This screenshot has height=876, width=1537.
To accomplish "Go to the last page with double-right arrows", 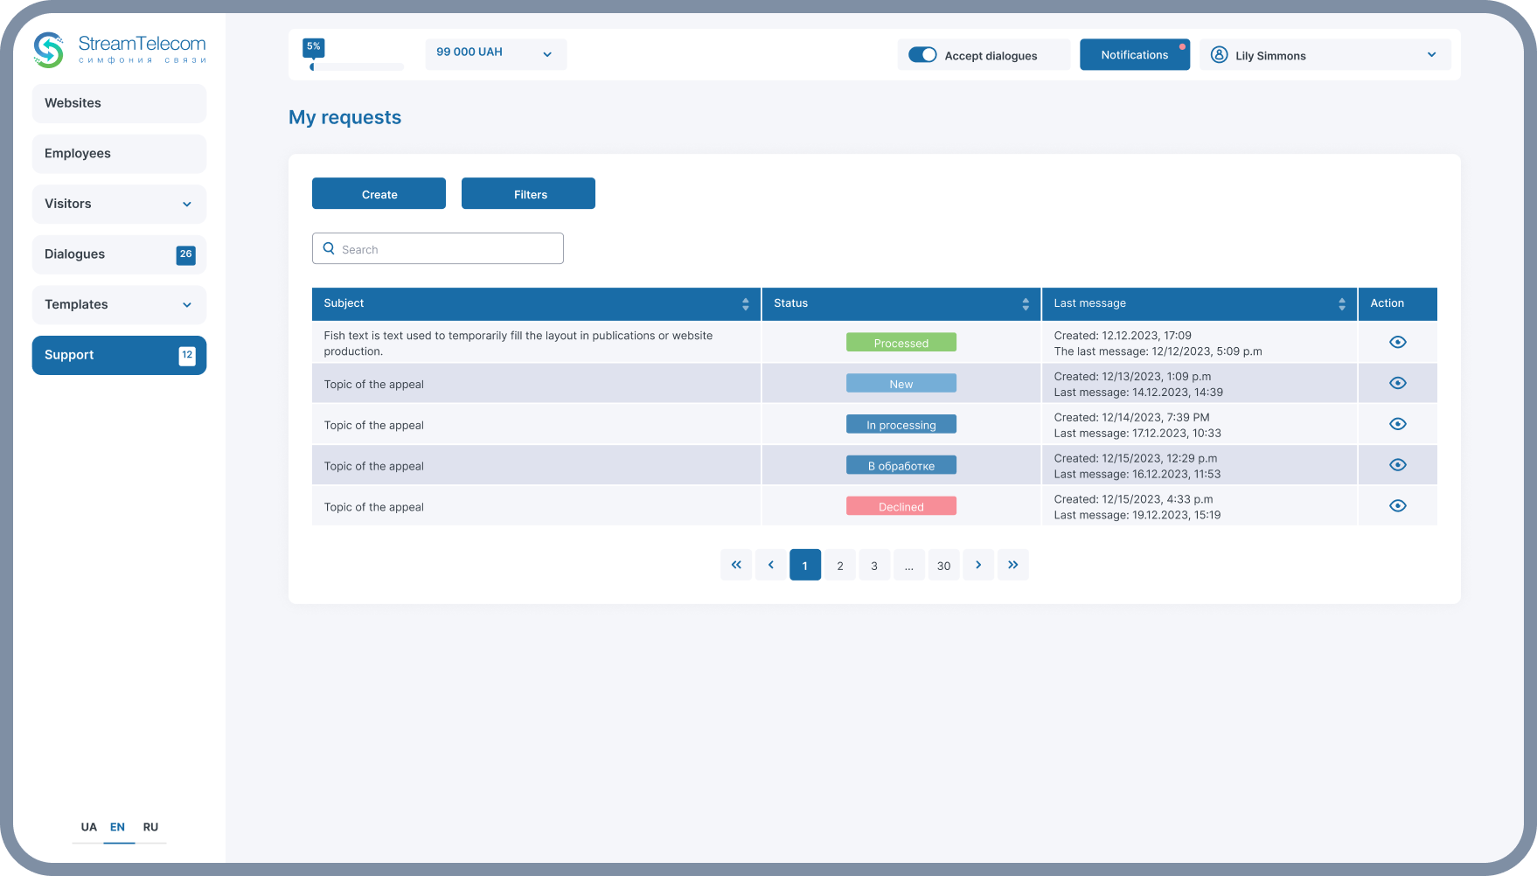I will (x=1012, y=565).
